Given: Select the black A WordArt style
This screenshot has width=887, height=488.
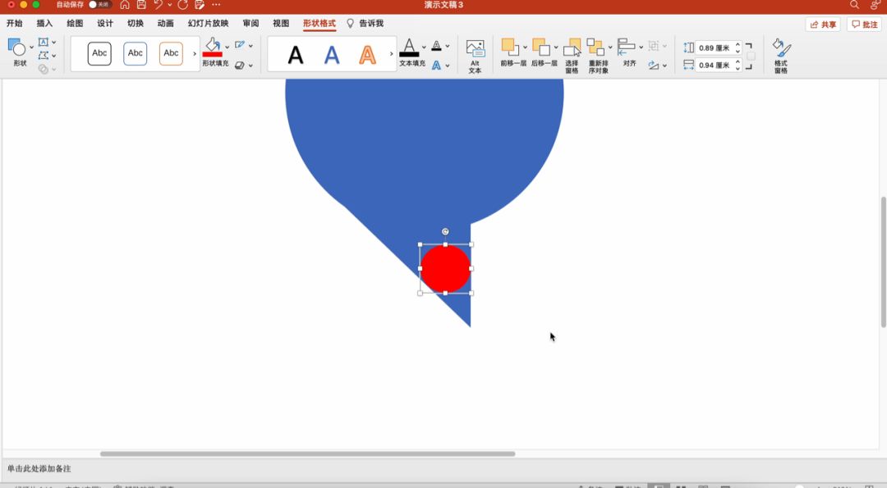Looking at the screenshot, I should click(x=296, y=55).
